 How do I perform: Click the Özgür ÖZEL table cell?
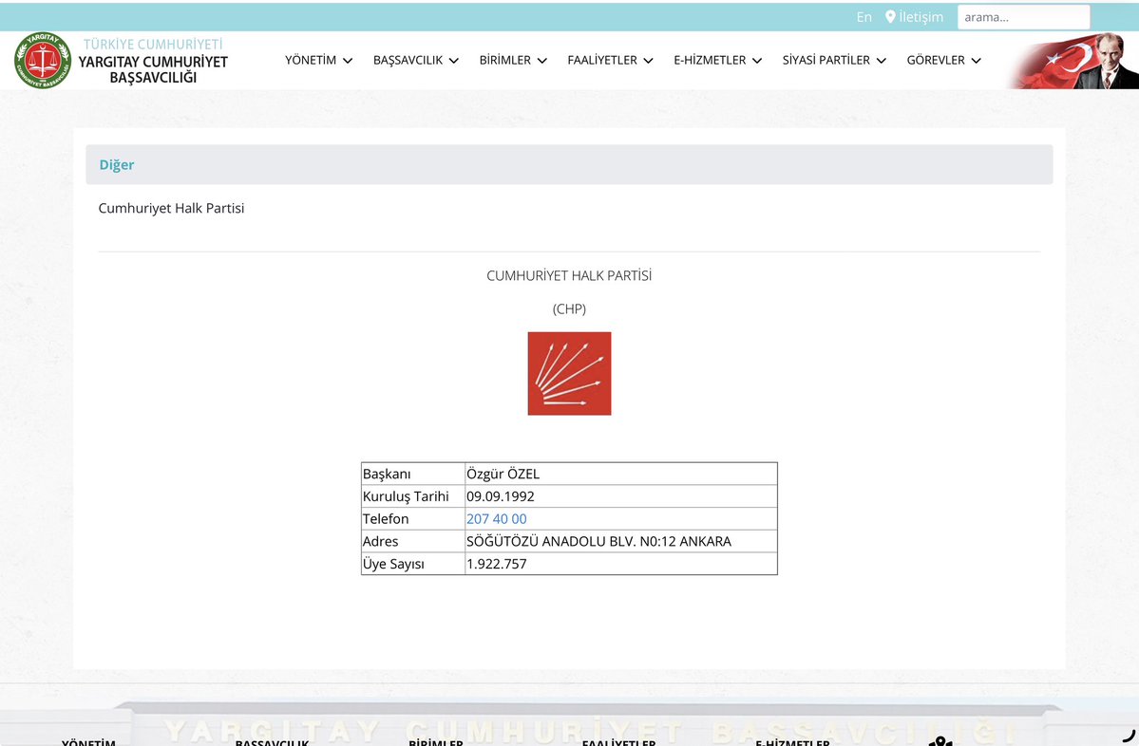[621, 474]
